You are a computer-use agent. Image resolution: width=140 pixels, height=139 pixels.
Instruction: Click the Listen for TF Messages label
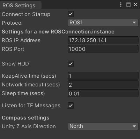(31, 106)
